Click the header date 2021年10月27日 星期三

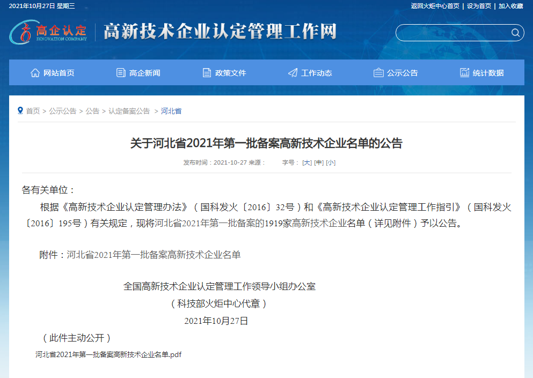[x=42, y=6]
